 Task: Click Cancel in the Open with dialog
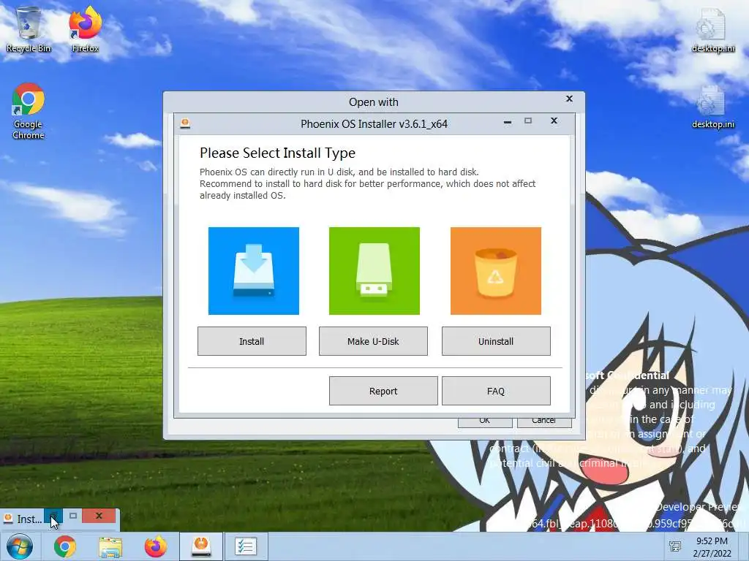pyautogui.click(x=544, y=421)
